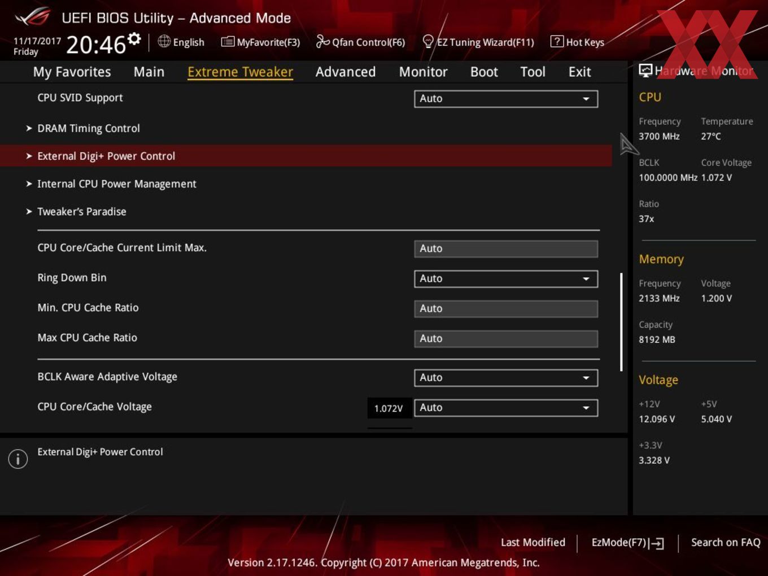Click the ROG logo icon
Image resolution: width=768 pixels, height=576 pixels.
(33, 17)
